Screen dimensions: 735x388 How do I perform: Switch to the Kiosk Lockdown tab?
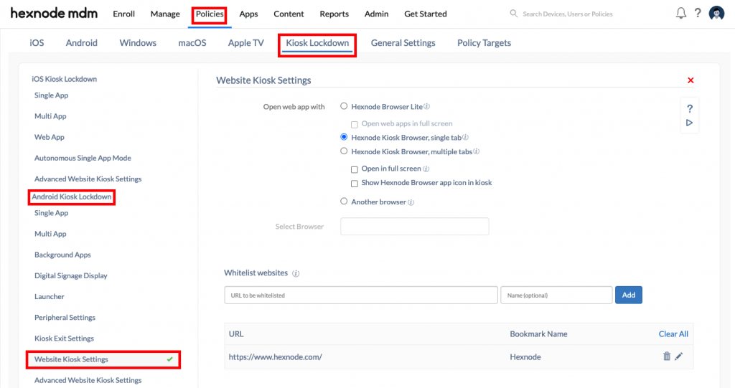pyautogui.click(x=317, y=42)
